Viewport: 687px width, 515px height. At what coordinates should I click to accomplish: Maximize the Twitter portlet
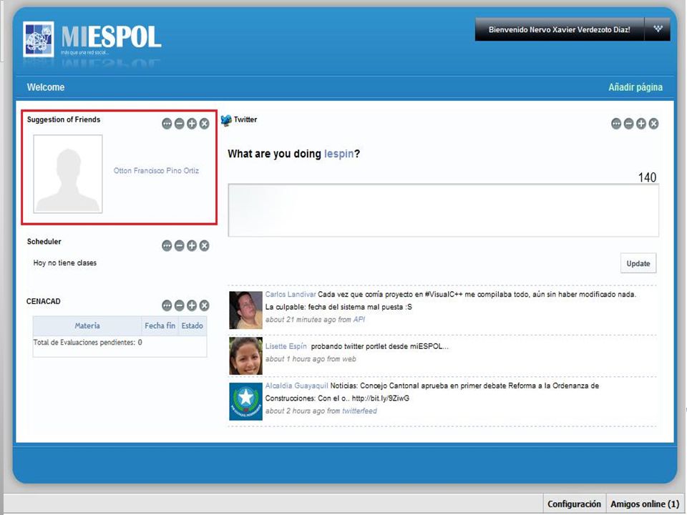(641, 124)
